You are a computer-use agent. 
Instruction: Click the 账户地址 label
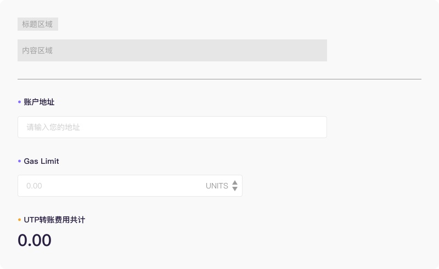coord(39,102)
